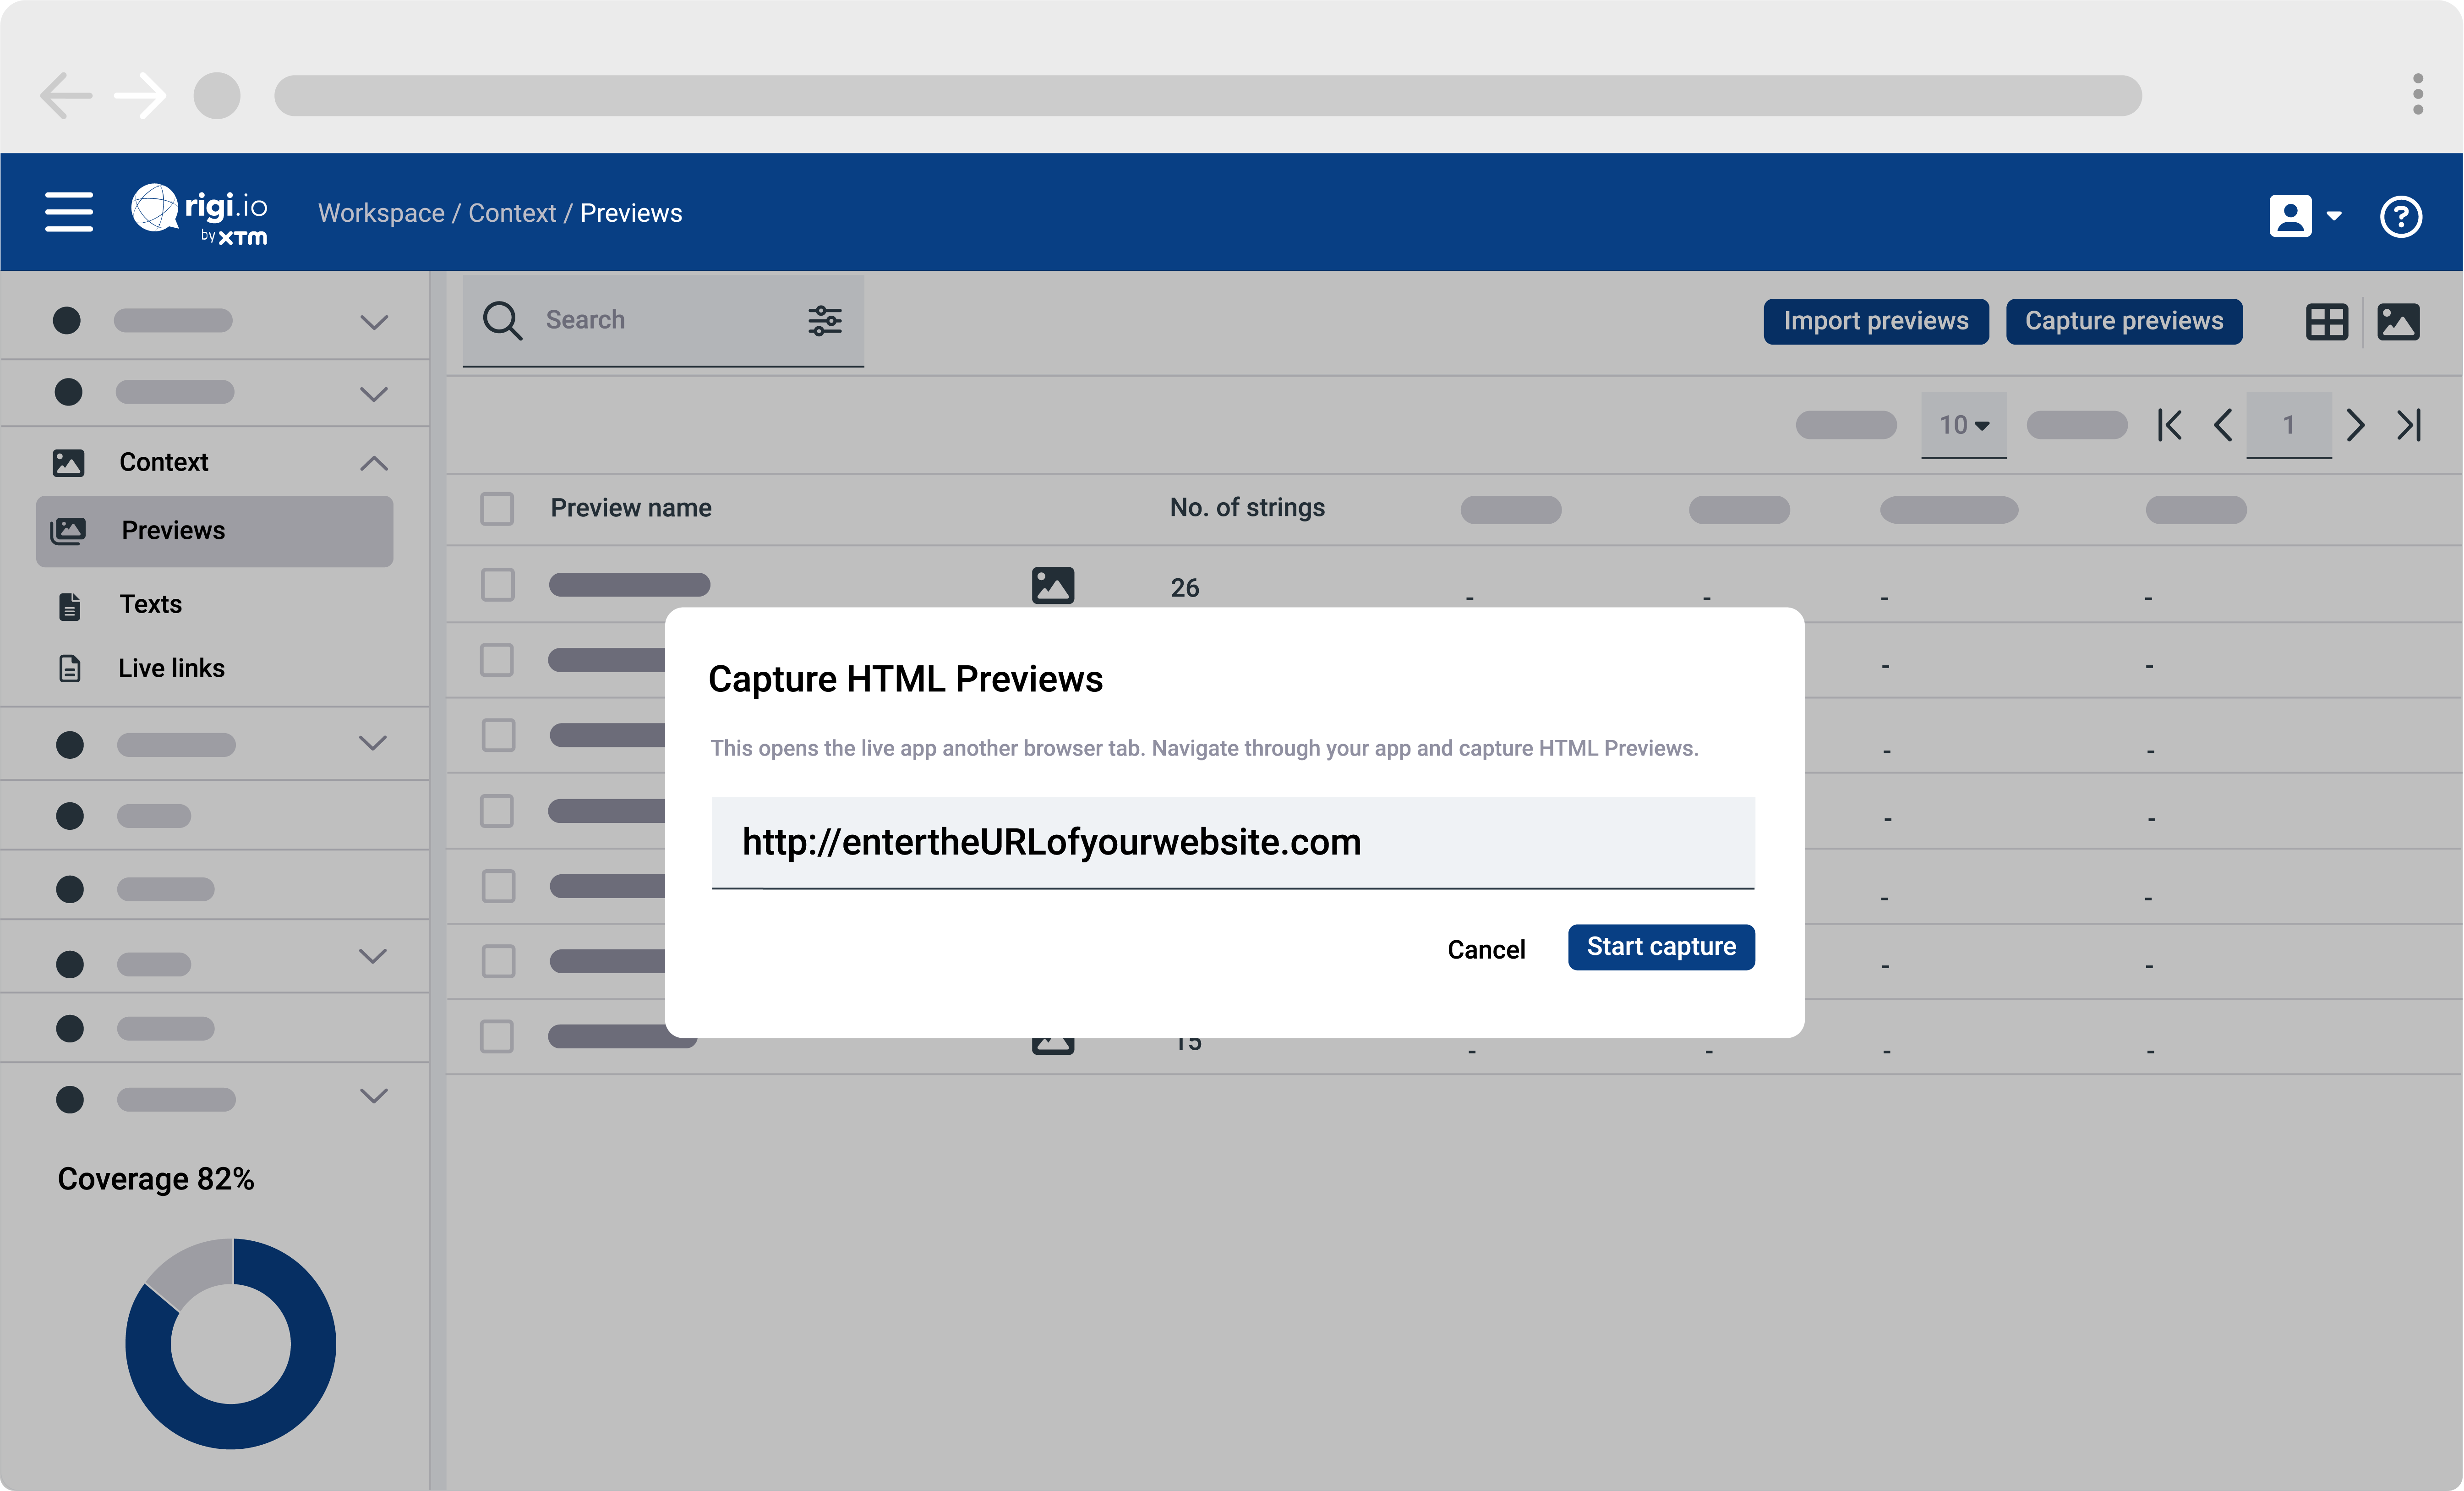Expand the second sidebar section chevron
The height and width of the screenshot is (1491, 2464).
tap(374, 394)
